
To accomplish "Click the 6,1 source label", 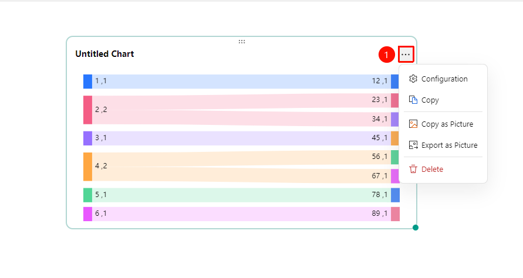I will [101, 213].
